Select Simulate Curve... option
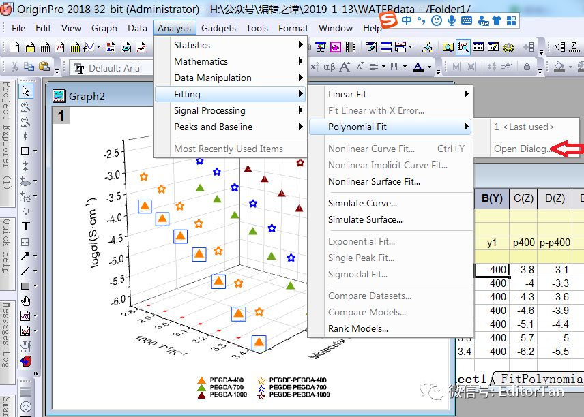This screenshot has height=417, width=584. click(x=390, y=203)
